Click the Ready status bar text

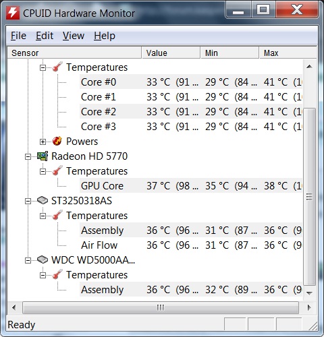tap(22, 325)
